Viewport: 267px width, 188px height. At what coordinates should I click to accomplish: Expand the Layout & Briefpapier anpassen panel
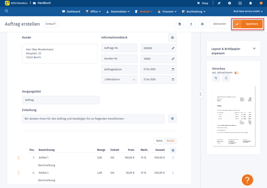tap(254, 49)
